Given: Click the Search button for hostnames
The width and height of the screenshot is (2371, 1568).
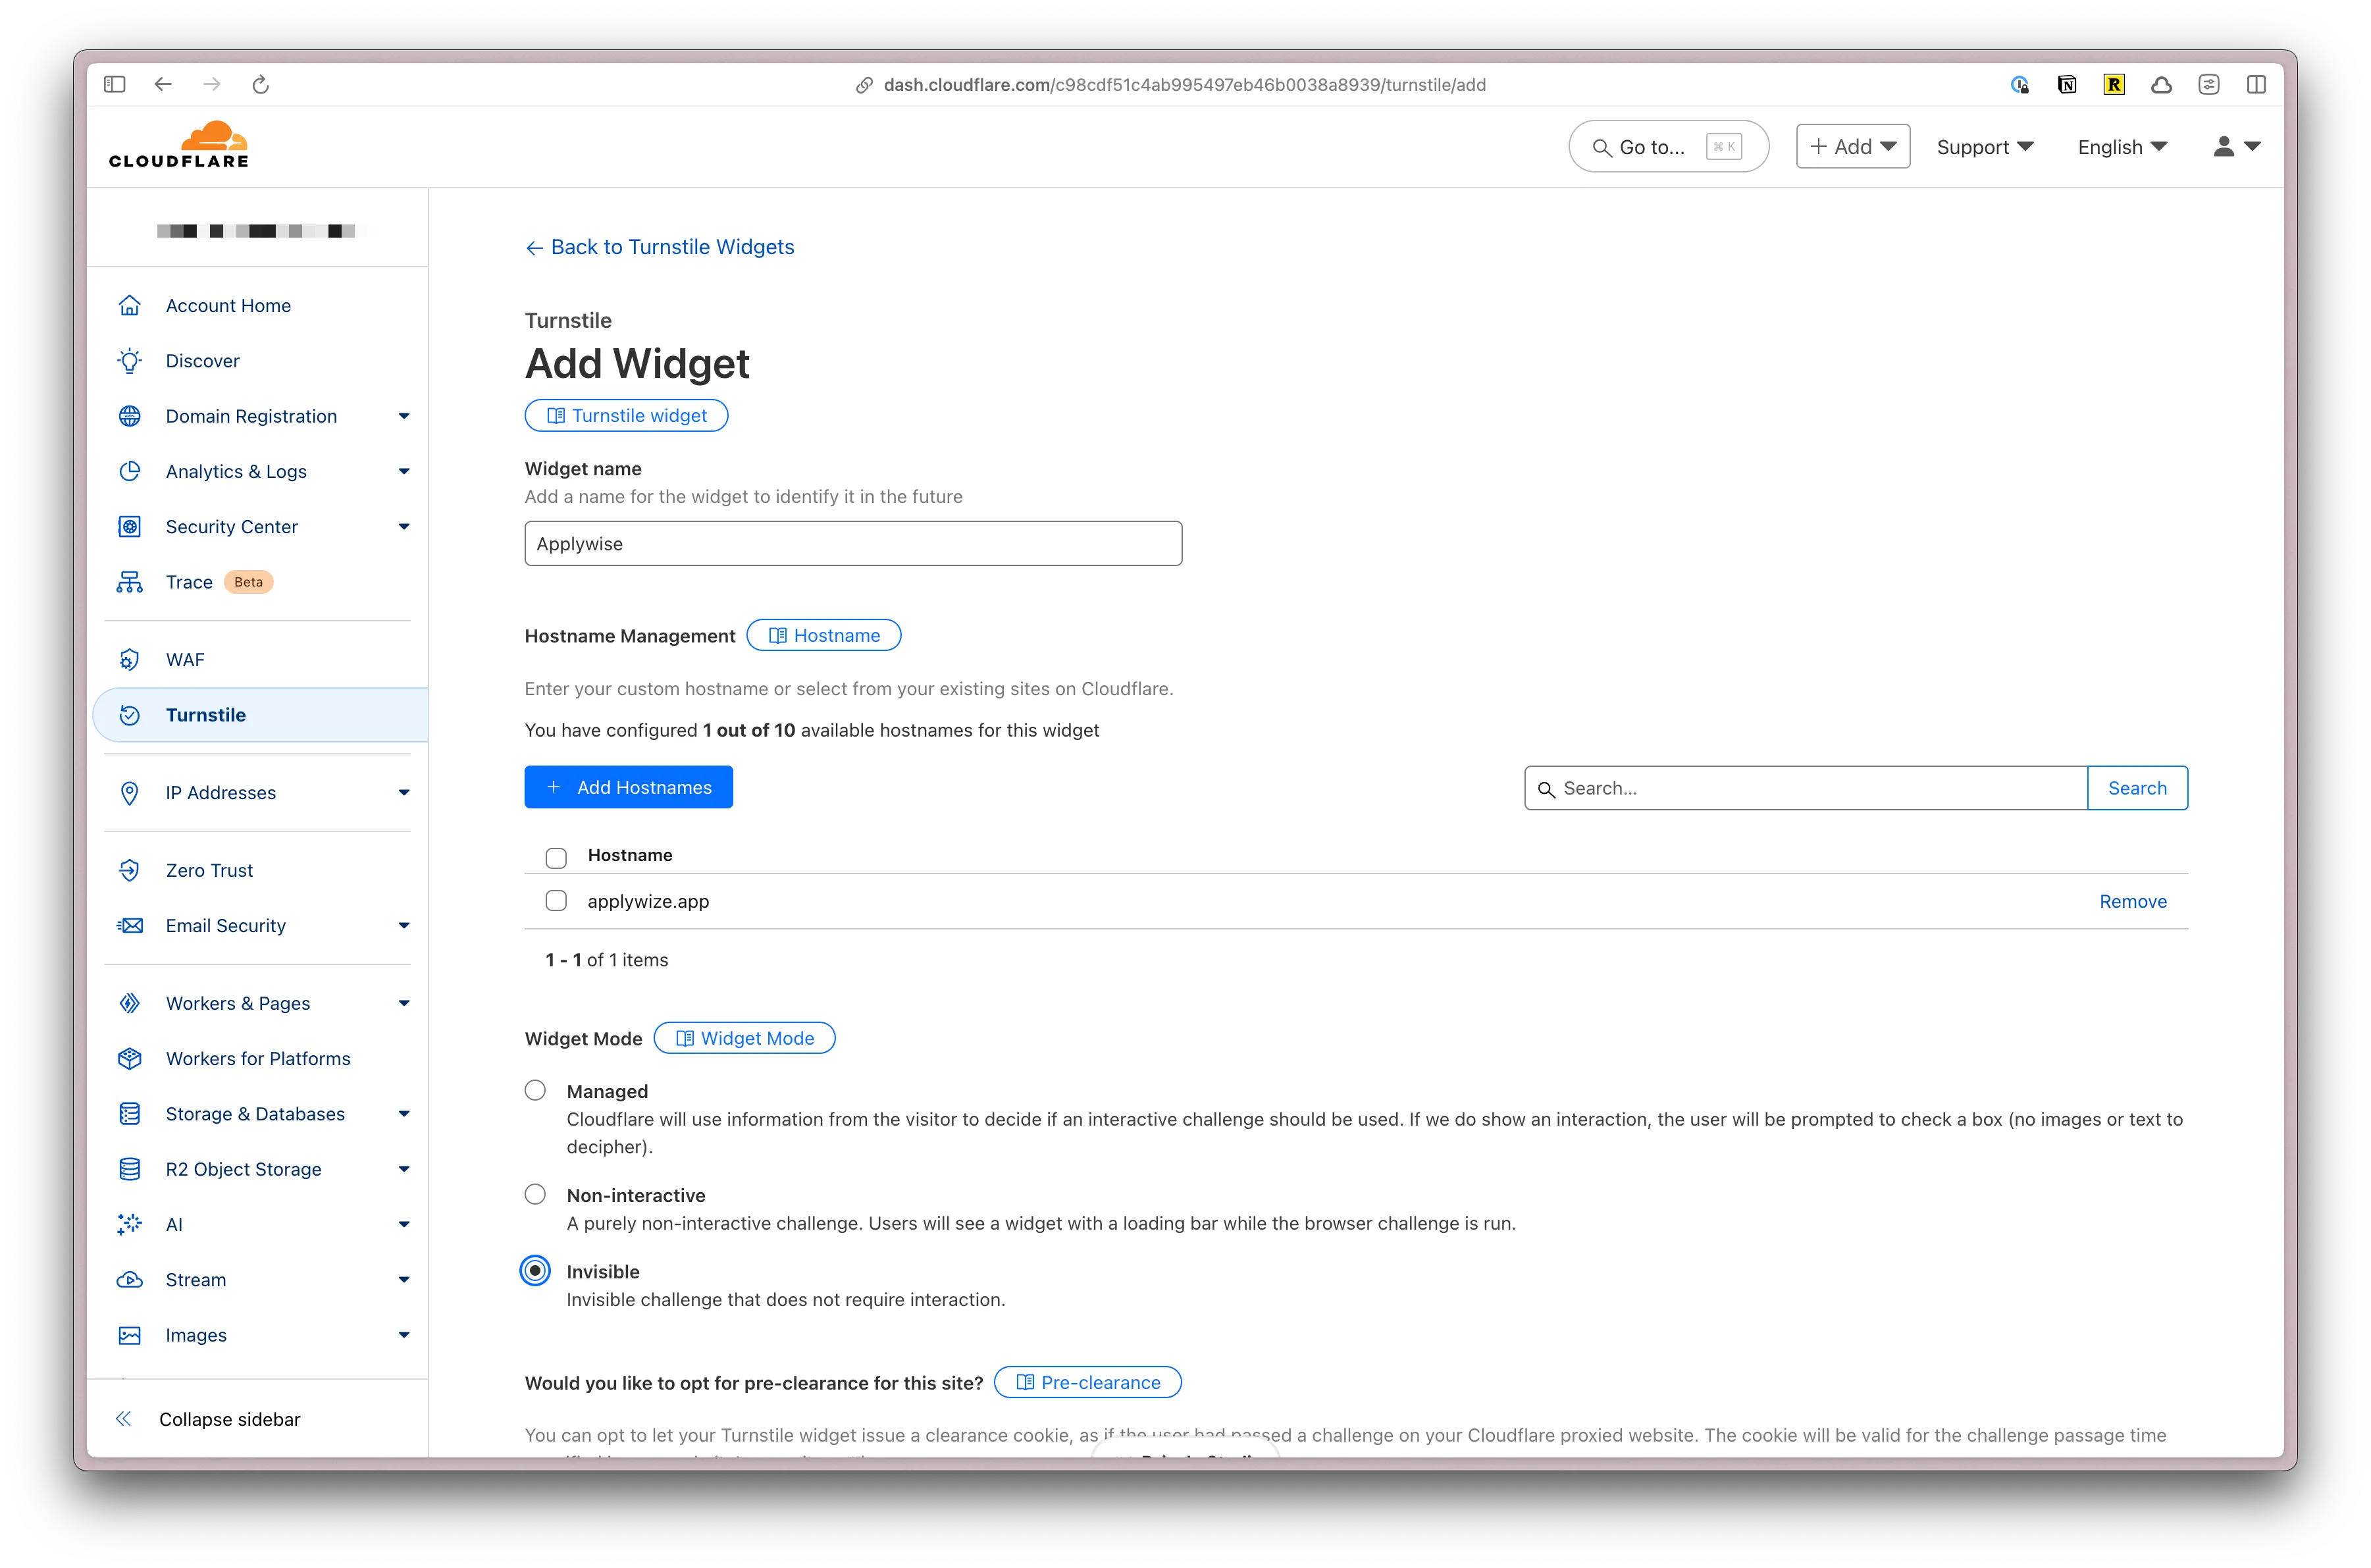Looking at the screenshot, I should pos(2137,788).
